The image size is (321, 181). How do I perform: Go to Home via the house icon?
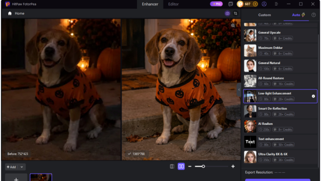tap(10, 13)
